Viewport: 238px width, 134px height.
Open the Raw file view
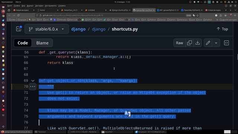point(179,43)
